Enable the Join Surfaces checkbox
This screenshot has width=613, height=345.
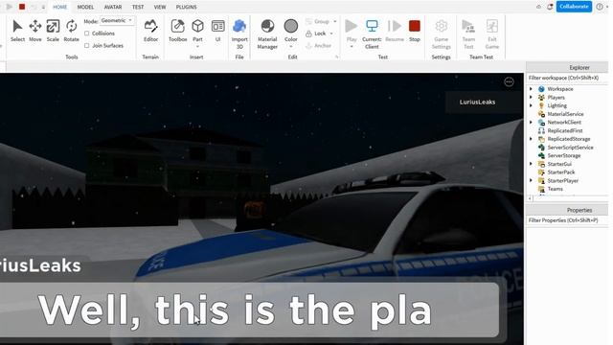pos(87,46)
